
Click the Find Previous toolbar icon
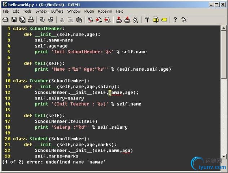(x=108, y=19)
